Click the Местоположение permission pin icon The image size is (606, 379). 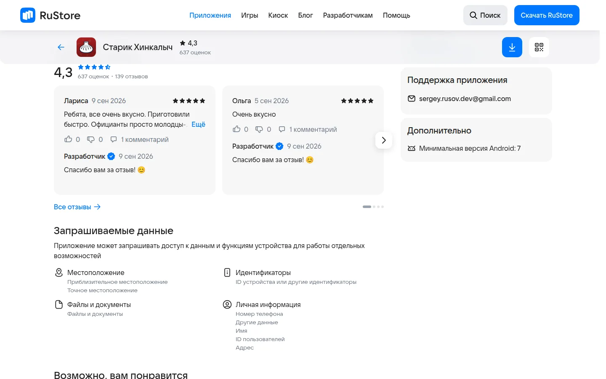(59, 272)
